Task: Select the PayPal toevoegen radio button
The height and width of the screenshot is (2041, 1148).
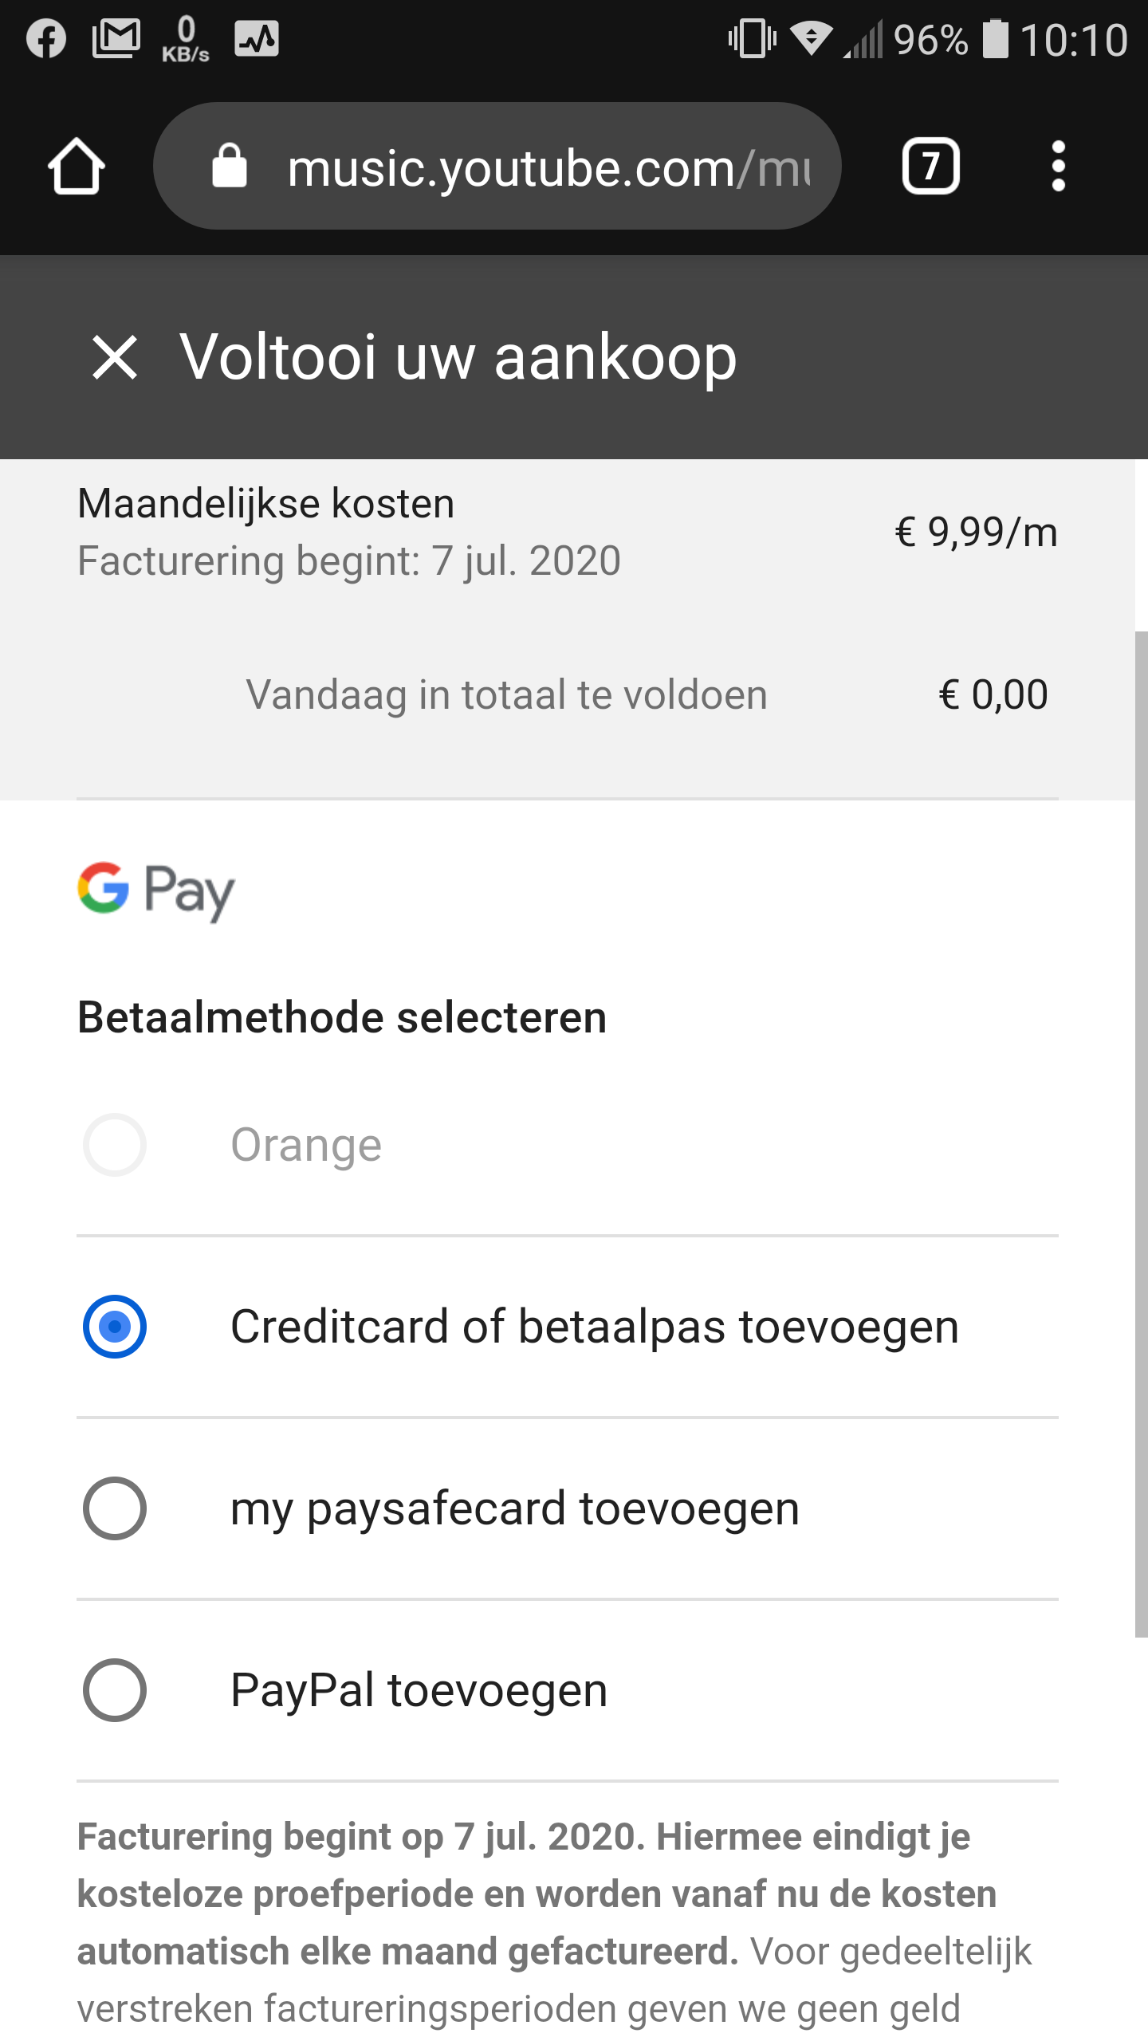Action: point(115,1690)
